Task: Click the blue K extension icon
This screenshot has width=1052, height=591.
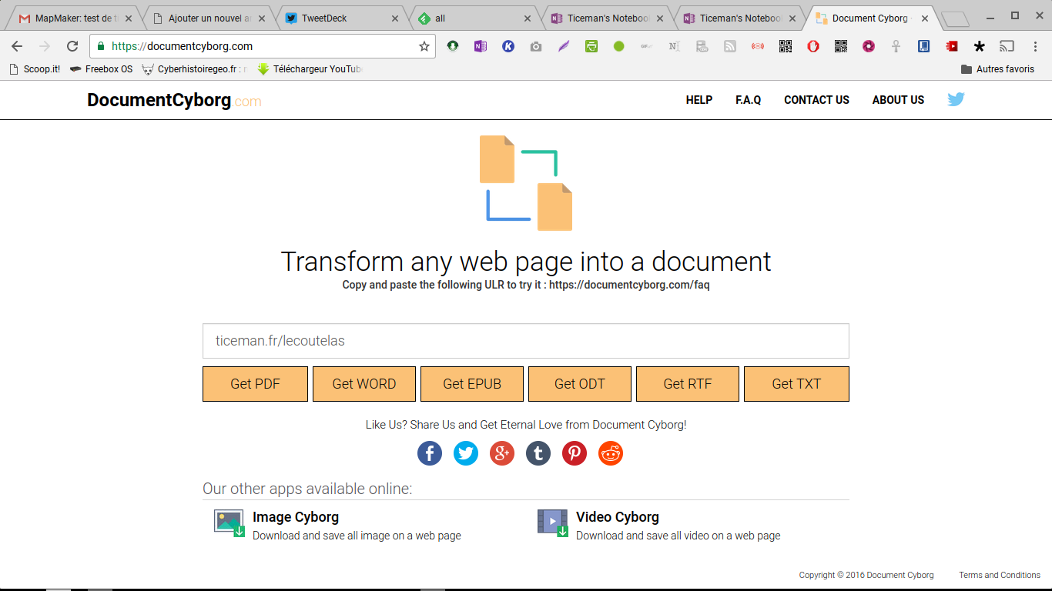Action: (508, 46)
